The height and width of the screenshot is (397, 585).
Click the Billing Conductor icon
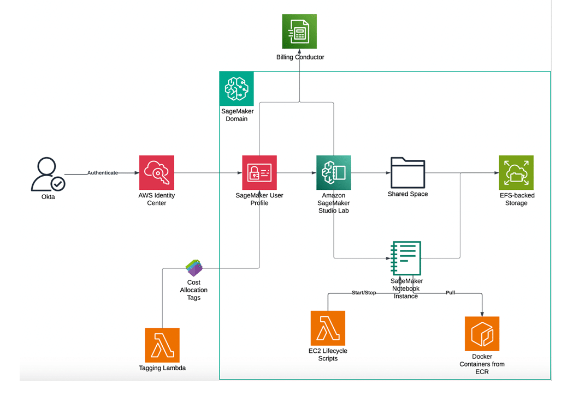click(x=299, y=31)
